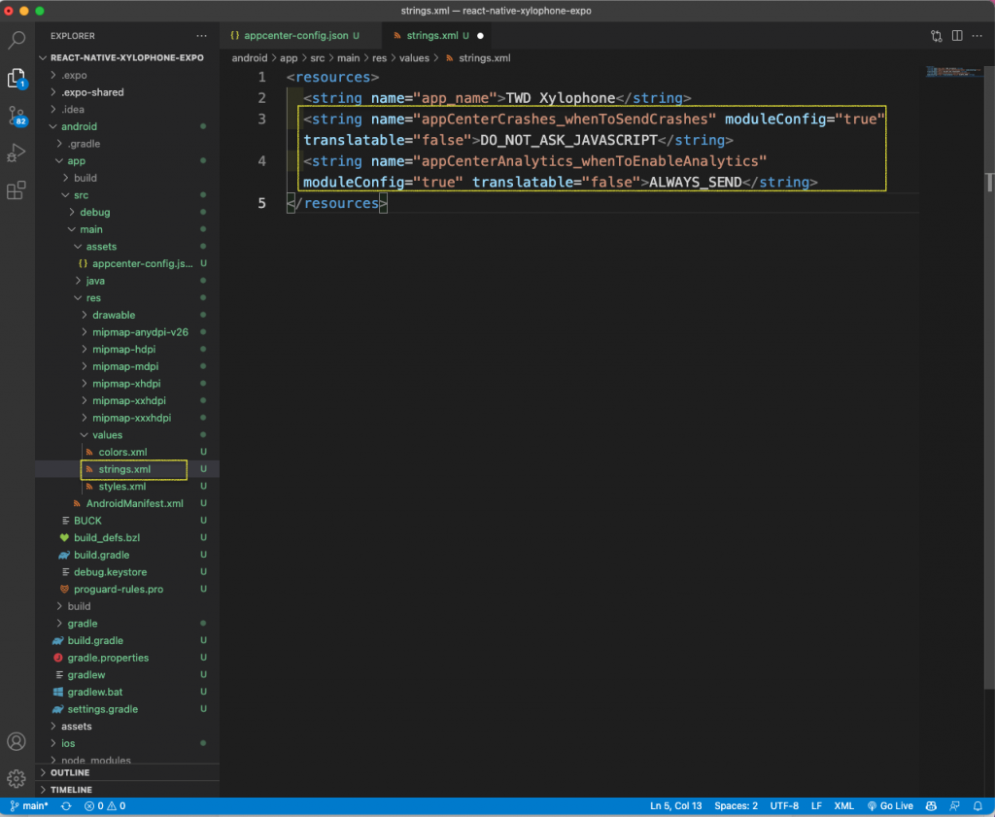
Task: Expand the drawable folder
Action: 127,315
